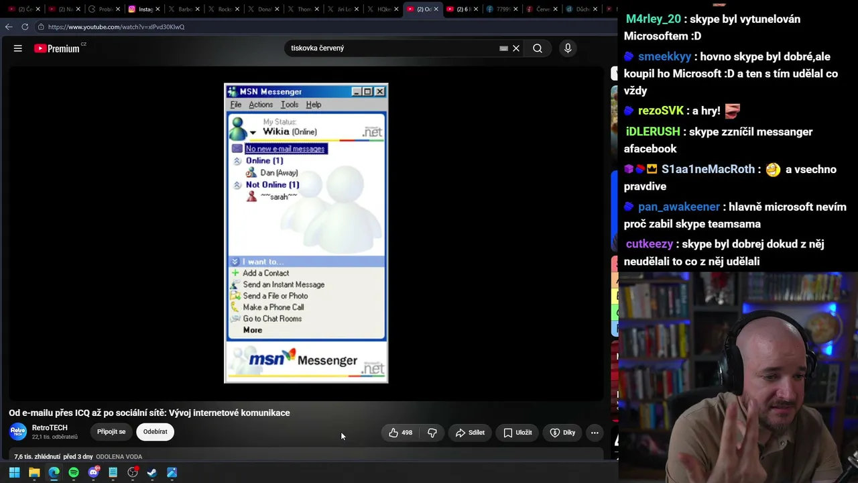
Task: Switch to Microsoft Edge in taskbar
Action: tap(54, 472)
